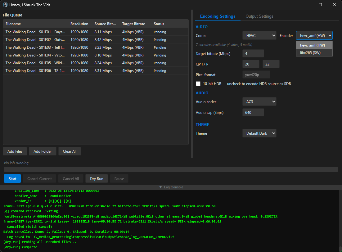Select the Encoding Settings tab
This screenshot has width=342, height=252.
pyautogui.click(x=218, y=16)
